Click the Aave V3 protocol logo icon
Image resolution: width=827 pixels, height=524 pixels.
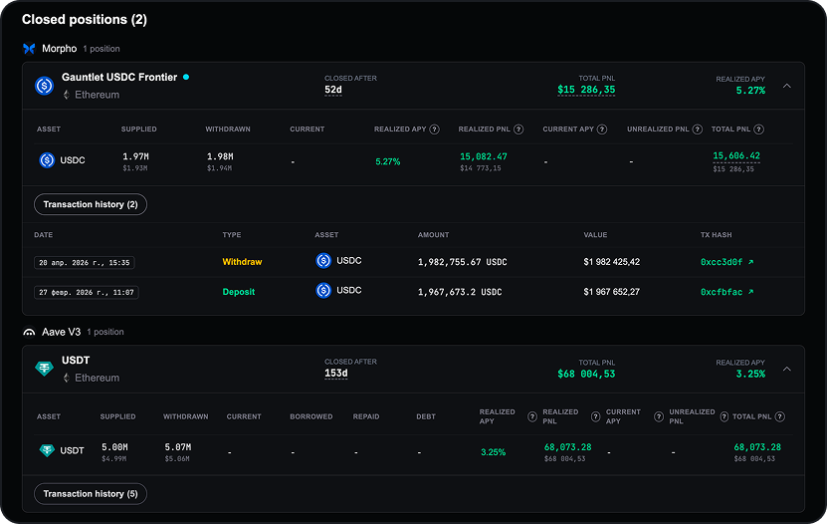[29, 332]
